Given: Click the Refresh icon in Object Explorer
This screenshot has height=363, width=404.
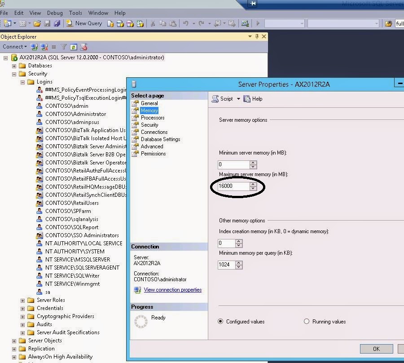Looking at the screenshot, I should tap(74, 47).
